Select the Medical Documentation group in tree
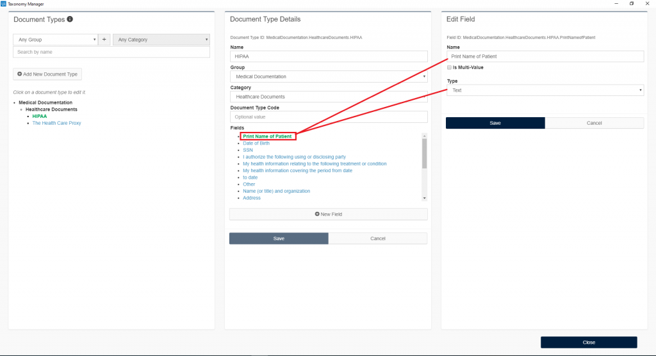 click(45, 102)
